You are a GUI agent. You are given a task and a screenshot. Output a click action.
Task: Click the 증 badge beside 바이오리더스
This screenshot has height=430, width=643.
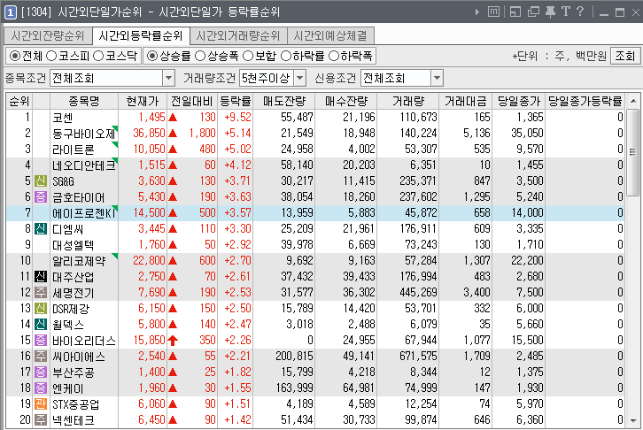[40, 341]
